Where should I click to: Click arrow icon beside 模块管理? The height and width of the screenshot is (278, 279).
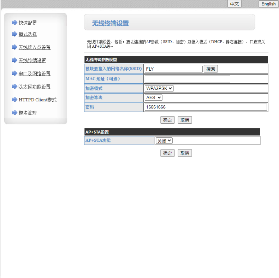pyautogui.click(x=14, y=113)
